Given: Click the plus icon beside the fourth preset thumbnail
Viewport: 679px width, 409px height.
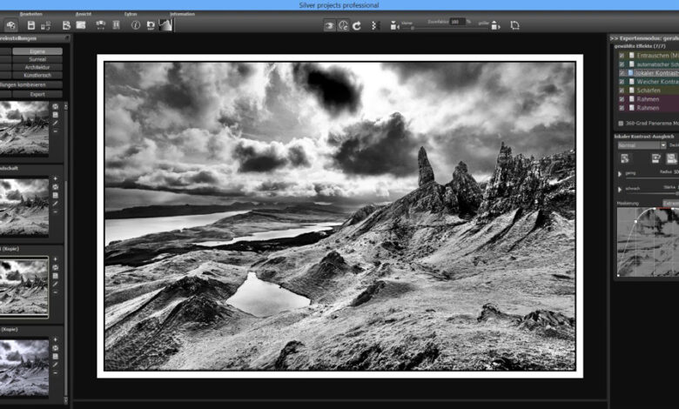Looking at the screenshot, I should tap(56, 339).
